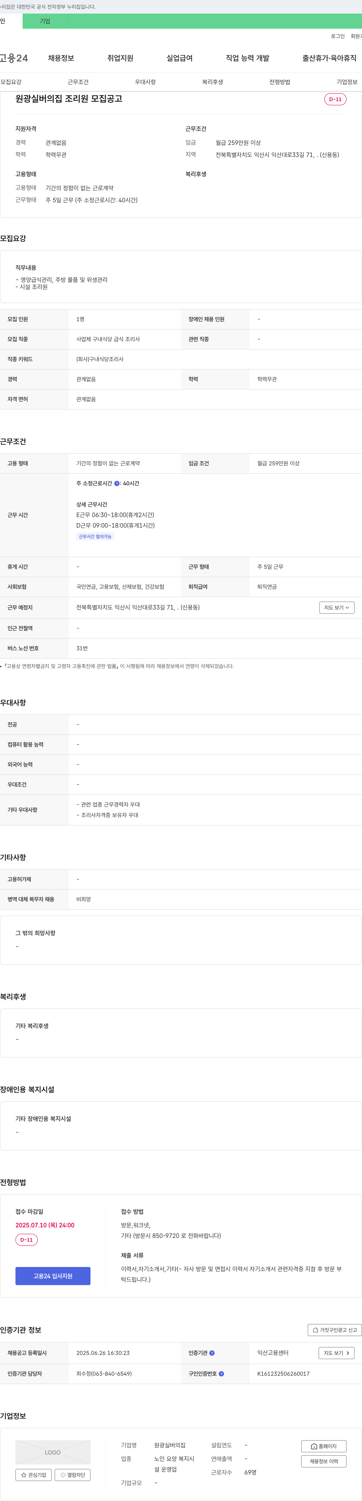The width and height of the screenshot is (362, 1501).
Task: Open the 채용정보 menu
Action: (x=61, y=58)
